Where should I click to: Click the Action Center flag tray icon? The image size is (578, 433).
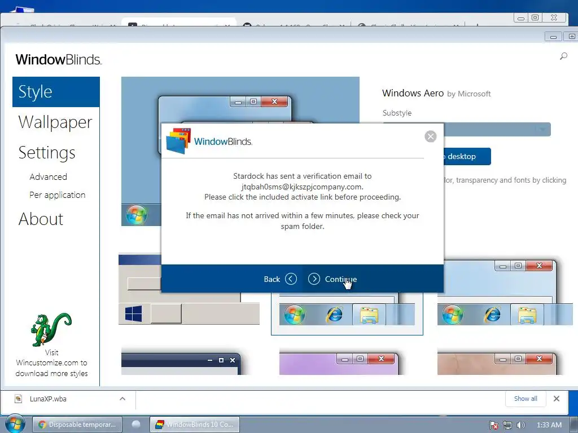click(x=493, y=425)
